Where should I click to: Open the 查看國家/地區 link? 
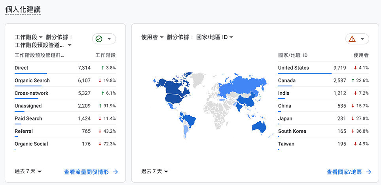coord(344,172)
